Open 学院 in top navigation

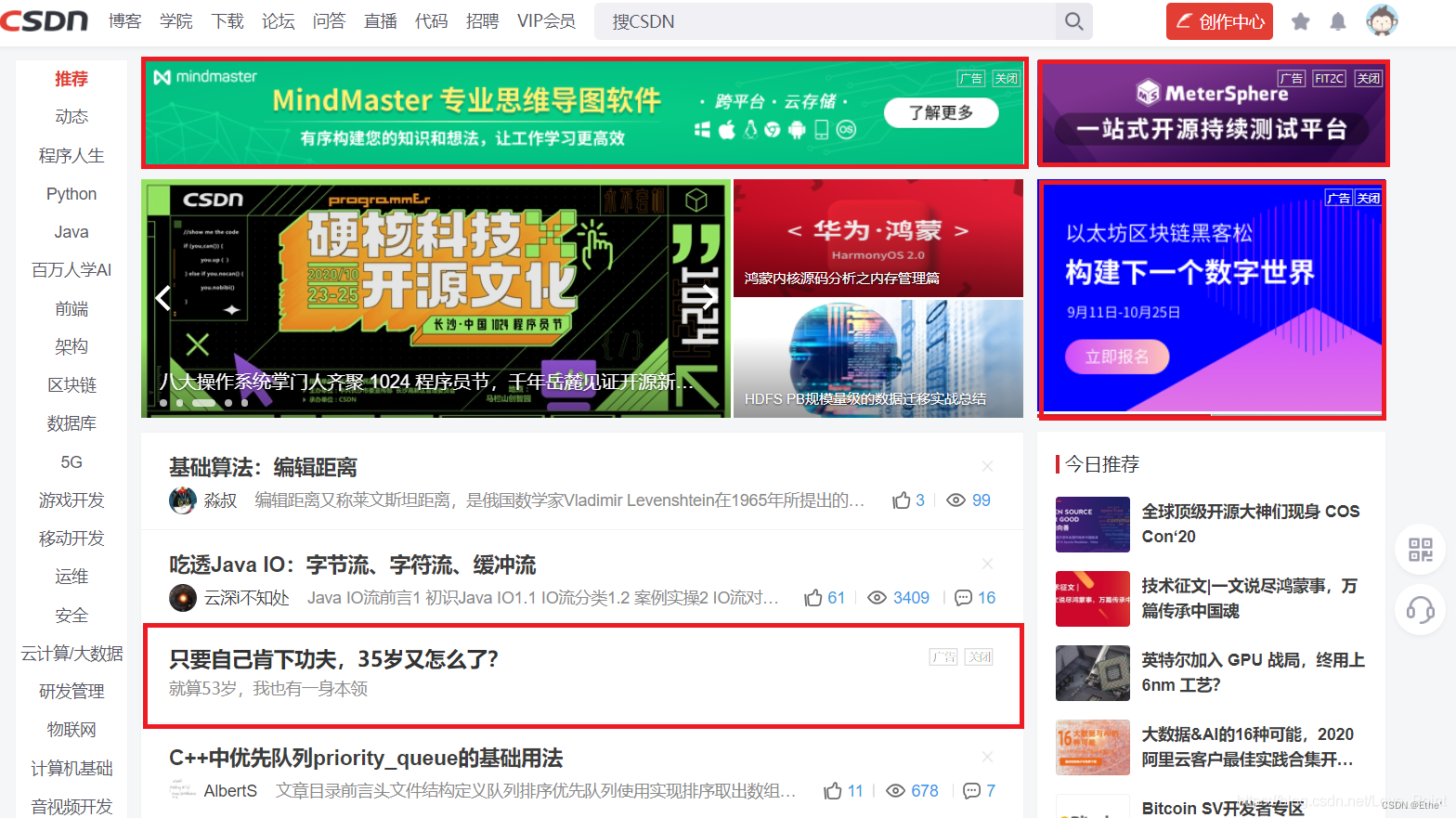pyautogui.click(x=176, y=20)
